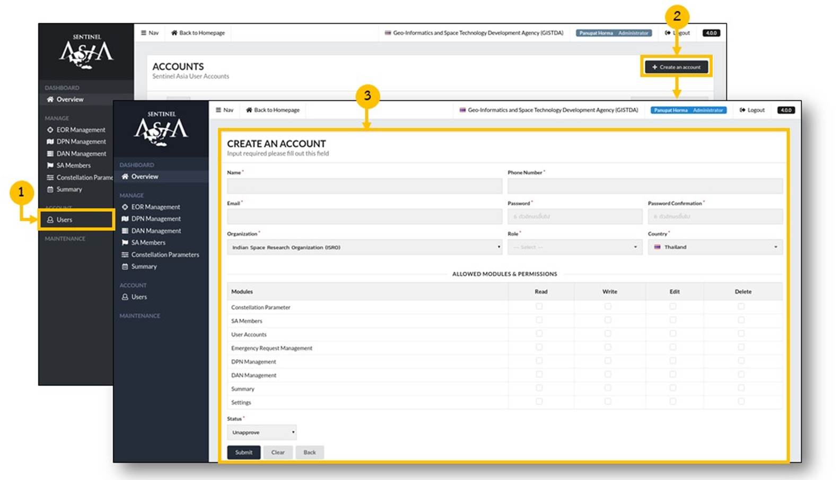Image resolution: width=840 pixels, height=480 pixels.
Task: Click the Name input field
Action: pyautogui.click(x=364, y=186)
